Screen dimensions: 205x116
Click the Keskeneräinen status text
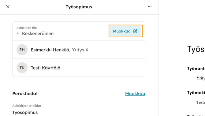38,33
